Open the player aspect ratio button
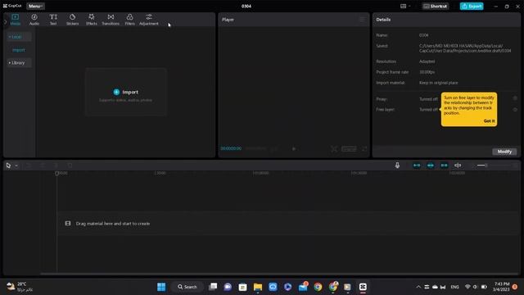Viewport: 524px width, 295px height. point(349,149)
